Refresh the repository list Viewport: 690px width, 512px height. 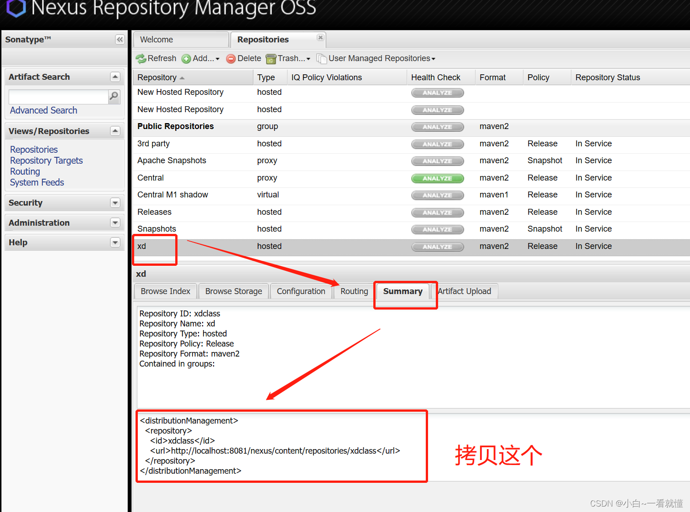[x=156, y=58]
